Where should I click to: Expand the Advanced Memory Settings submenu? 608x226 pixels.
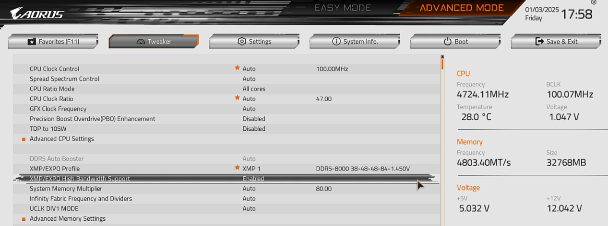68,219
